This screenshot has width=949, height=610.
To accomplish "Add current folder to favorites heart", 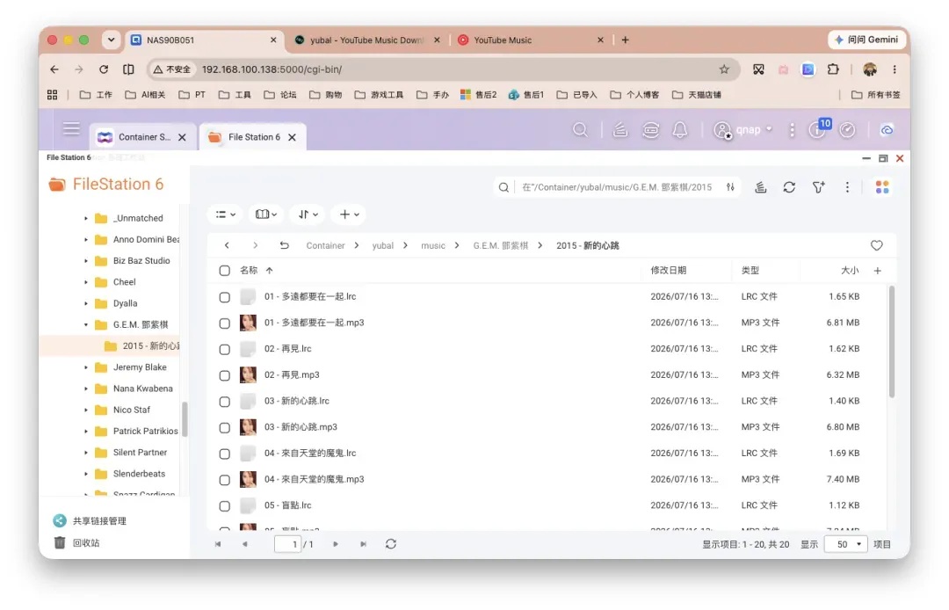I will tap(876, 245).
